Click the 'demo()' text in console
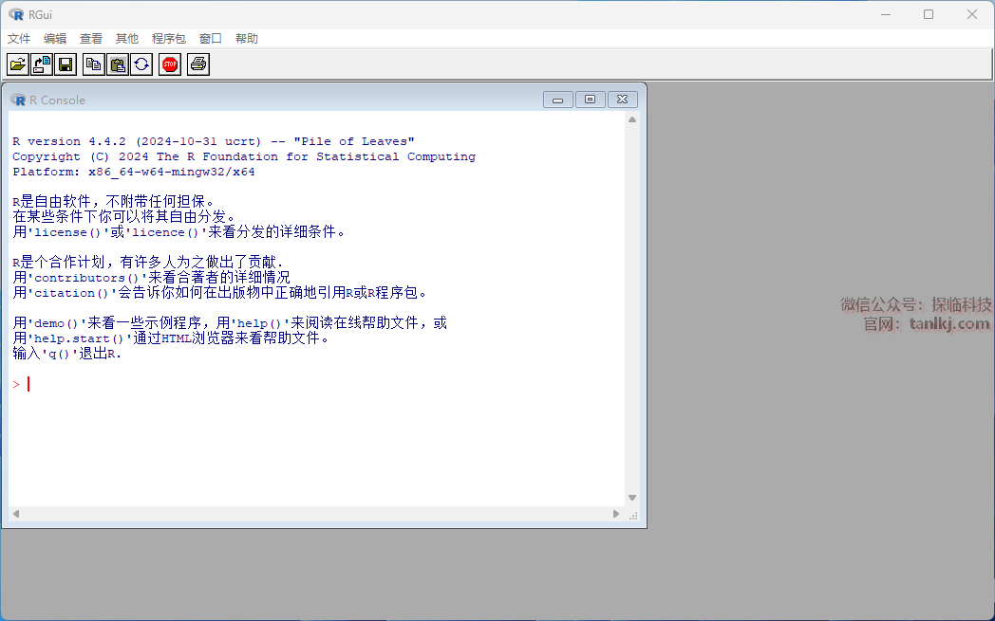 click(x=57, y=324)
